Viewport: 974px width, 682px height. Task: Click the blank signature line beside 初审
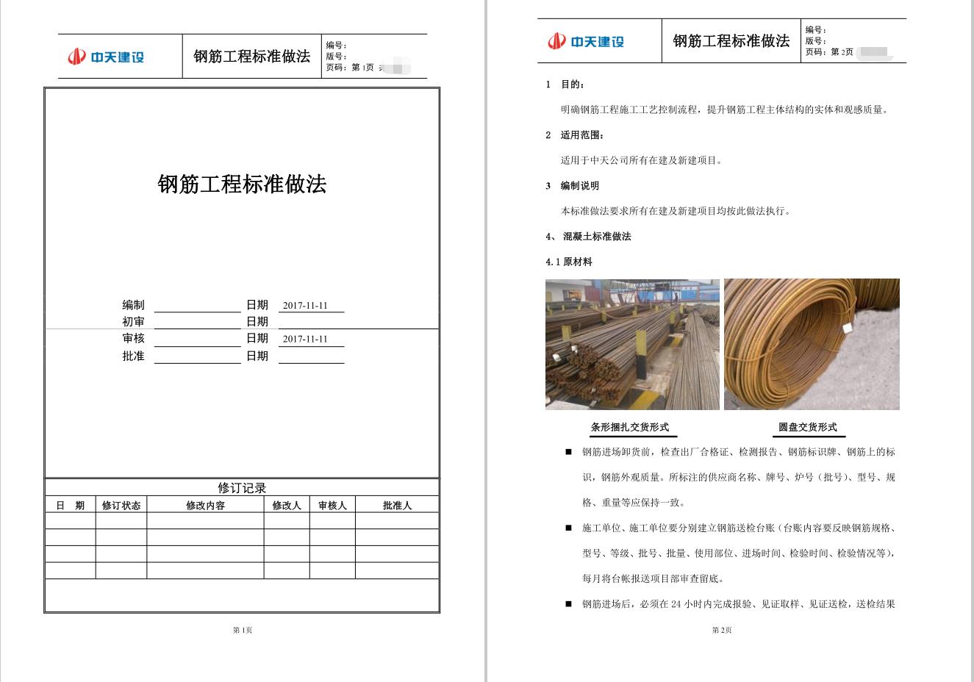[197, 323]
